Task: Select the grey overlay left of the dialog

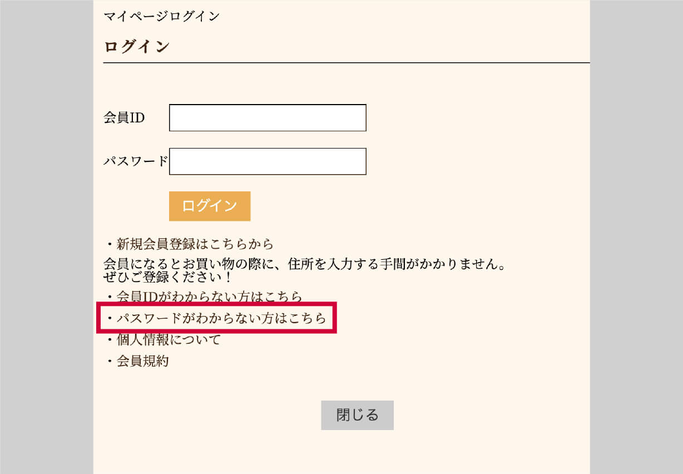Action: 47,237
